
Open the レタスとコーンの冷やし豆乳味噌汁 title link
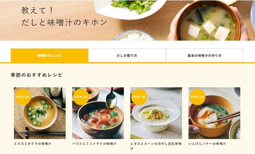pos(156,146)
